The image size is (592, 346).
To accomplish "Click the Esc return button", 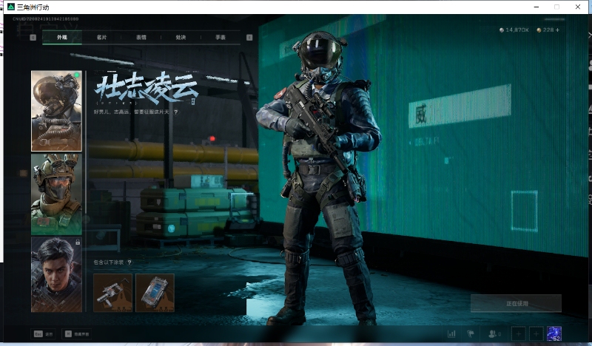I will [44, 334].
